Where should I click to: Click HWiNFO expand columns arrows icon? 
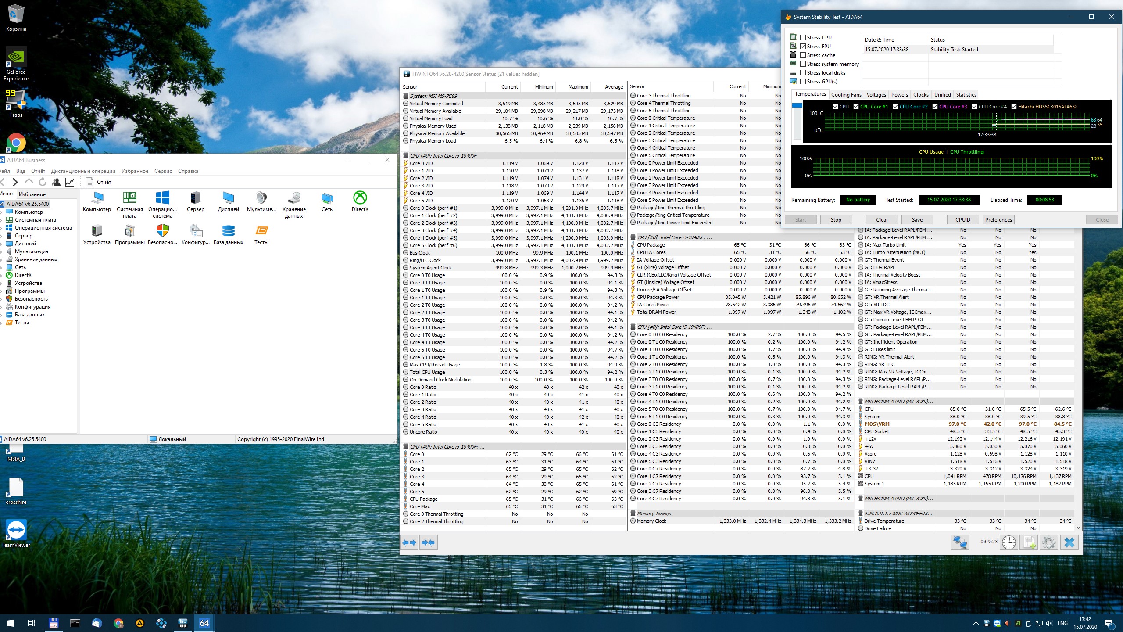pos(409,542)
